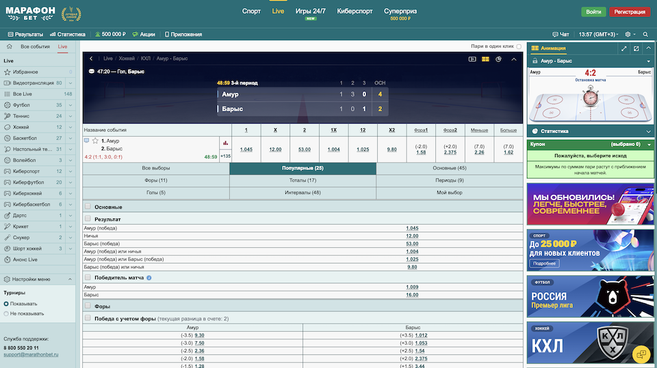Open the Игры 24/7 menu item
Image resolution: width=657 pixels, height=368 pixels.
point(311,12)
